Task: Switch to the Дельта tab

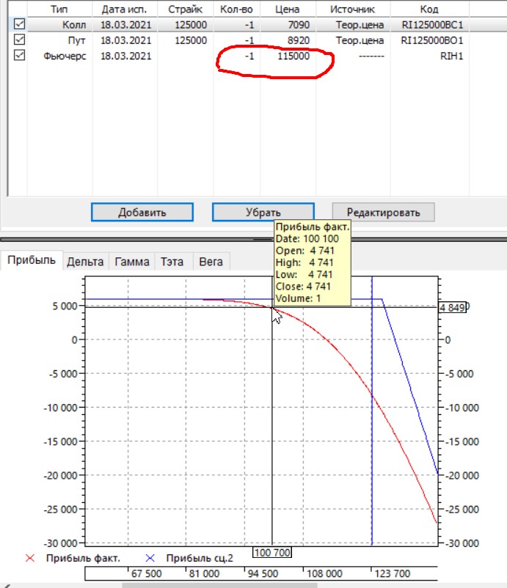Action: [85, 261]
